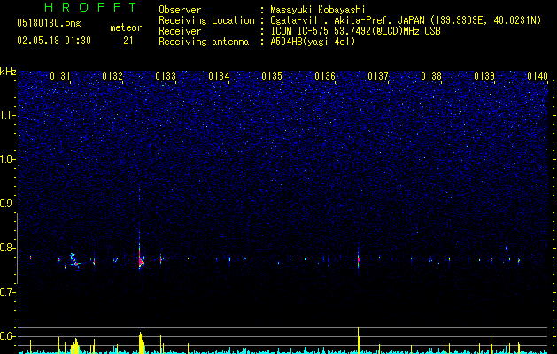The height and width of the screenshot is (354, 557).
Task: Click the 0.8 kHz axis label
Action: (x=7, y=248)
